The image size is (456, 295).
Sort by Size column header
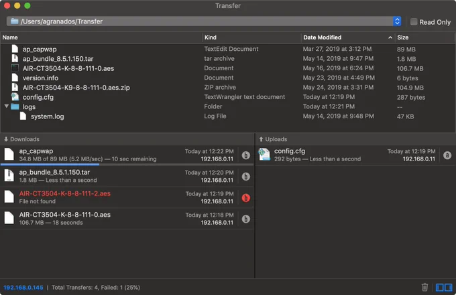[403, 37]
